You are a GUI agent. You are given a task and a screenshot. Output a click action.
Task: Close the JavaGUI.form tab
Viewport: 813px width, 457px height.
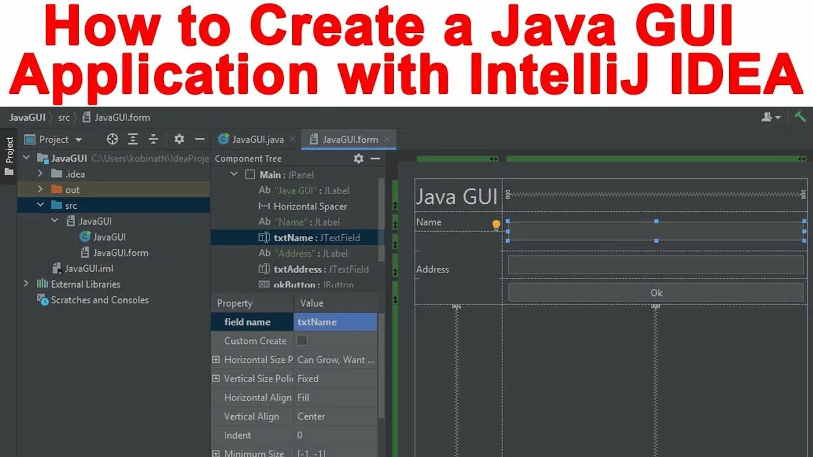(x=387, y=140)
